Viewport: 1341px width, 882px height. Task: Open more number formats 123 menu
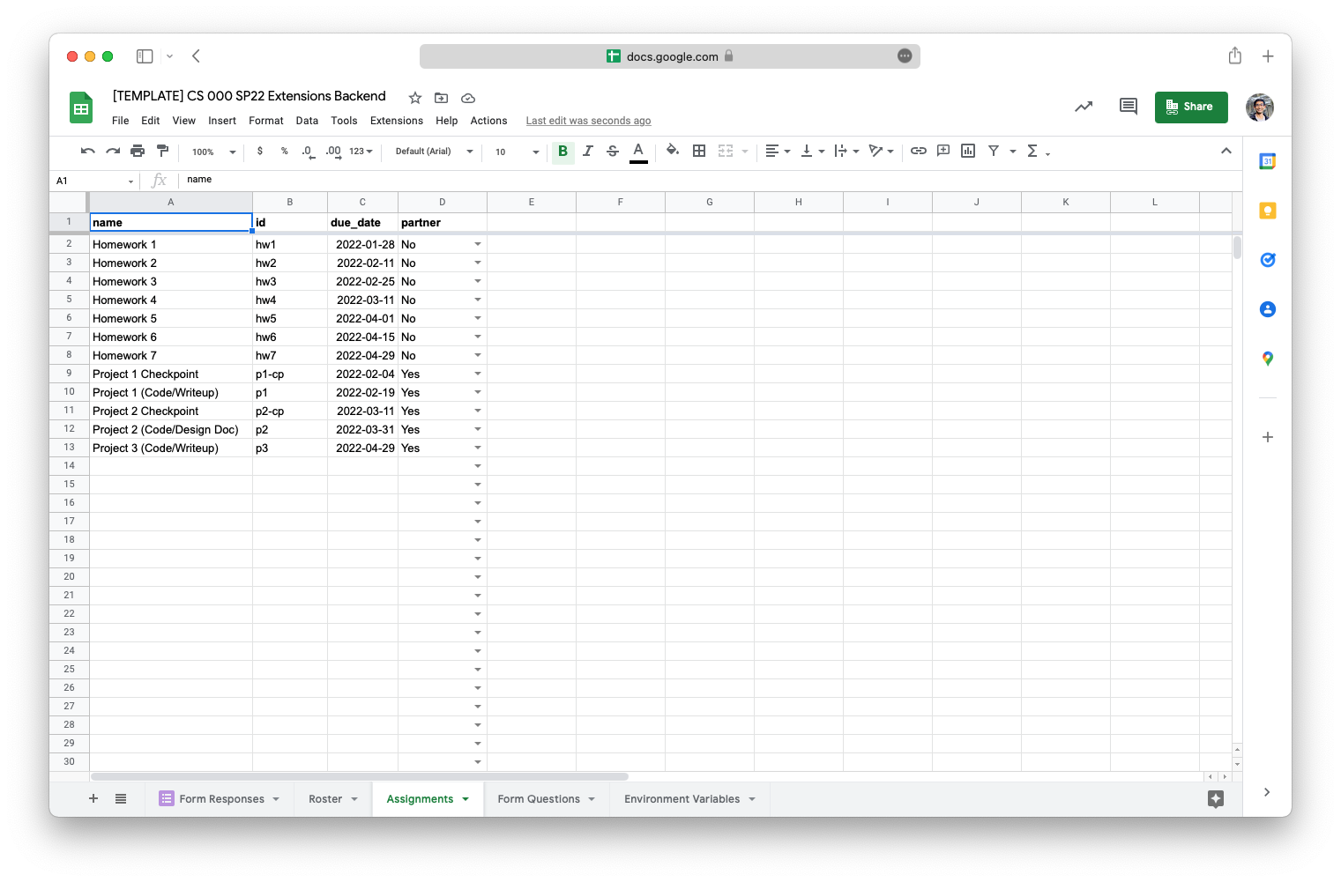point(361,152)
